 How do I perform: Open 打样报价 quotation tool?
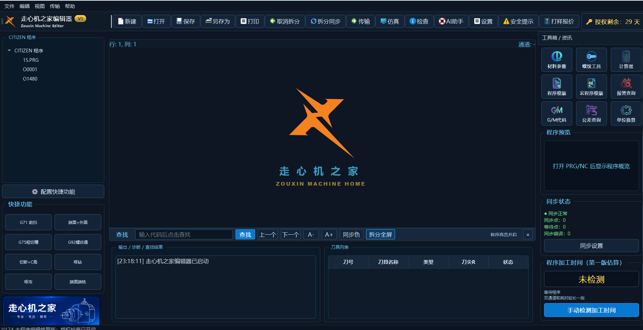559,21
